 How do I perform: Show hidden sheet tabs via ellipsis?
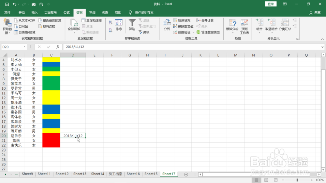point(17,174)
